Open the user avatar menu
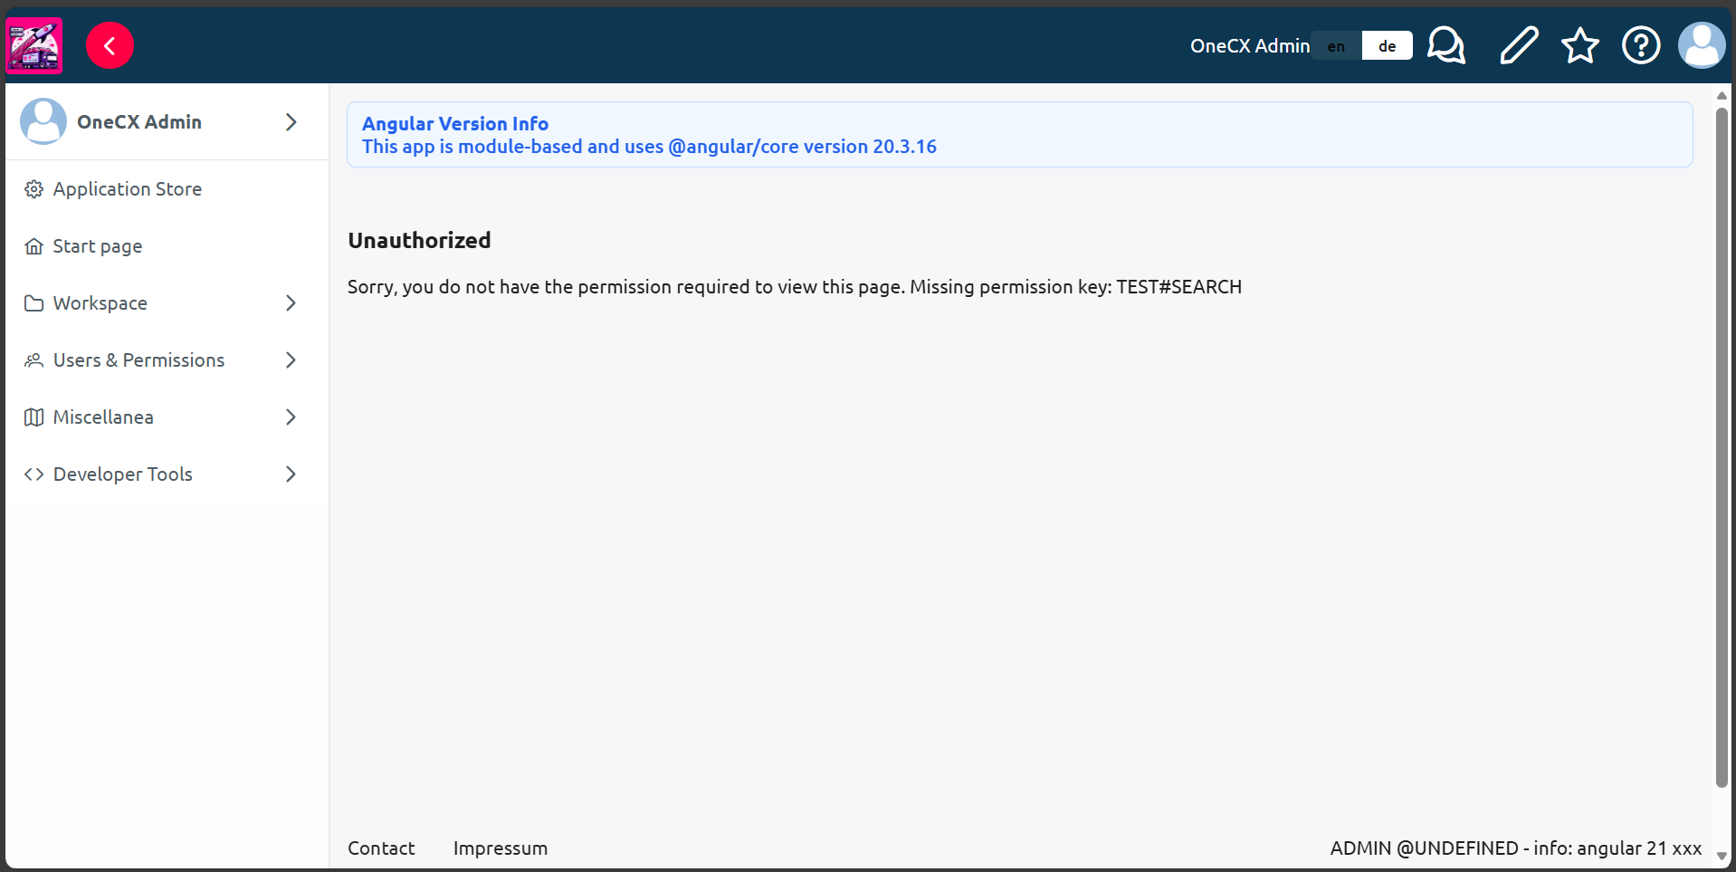Viewport: 1736px width, 872px height. pos(1702,45)
